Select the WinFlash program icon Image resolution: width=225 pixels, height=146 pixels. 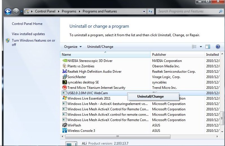[x=64, y=125]
